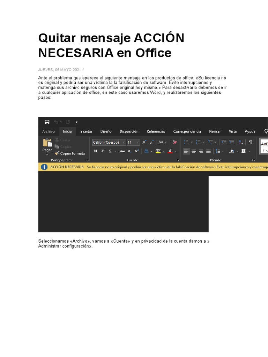Expand the Pegar options arrow

47,154
